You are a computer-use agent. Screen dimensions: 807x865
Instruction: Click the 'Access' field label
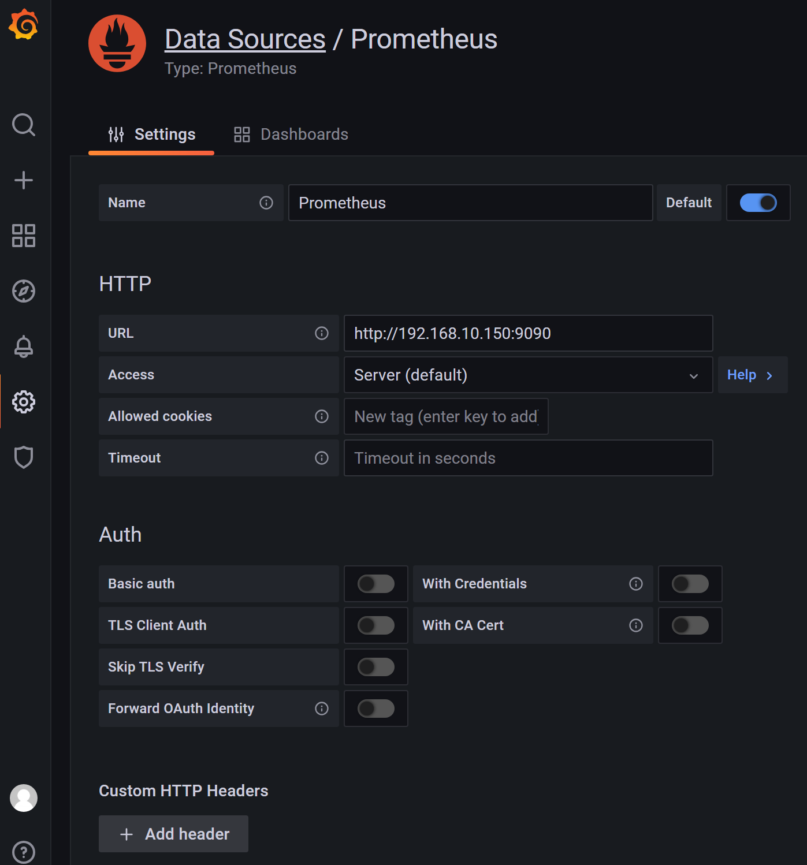pyautogui.click(x=131, y=375)
